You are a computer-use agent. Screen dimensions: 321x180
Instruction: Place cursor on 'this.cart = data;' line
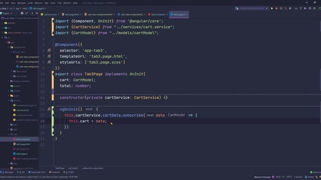[x=88, y=121]
